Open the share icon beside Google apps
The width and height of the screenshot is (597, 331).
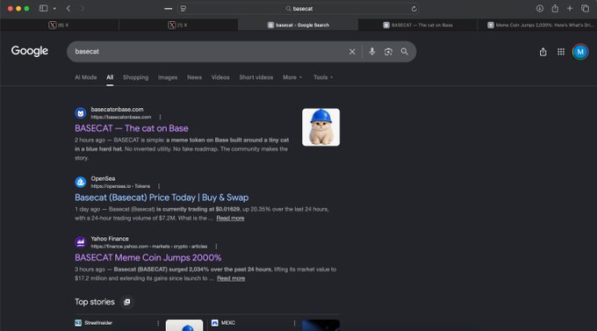[x=543, y=52]
